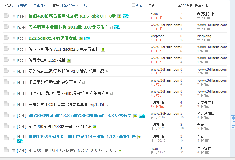Image resolution: width=235 pixels, height=160 pixels.
Task: Enable the 新窗 checkbox
Action: tap(133, 5)
